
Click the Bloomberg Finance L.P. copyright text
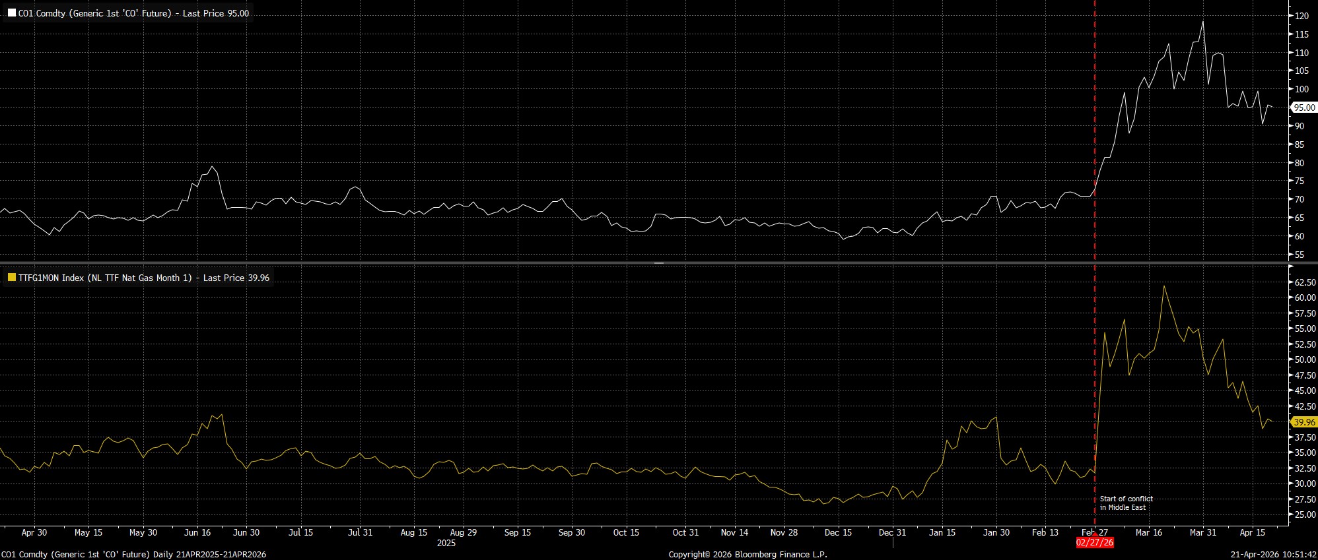[747, 555]
